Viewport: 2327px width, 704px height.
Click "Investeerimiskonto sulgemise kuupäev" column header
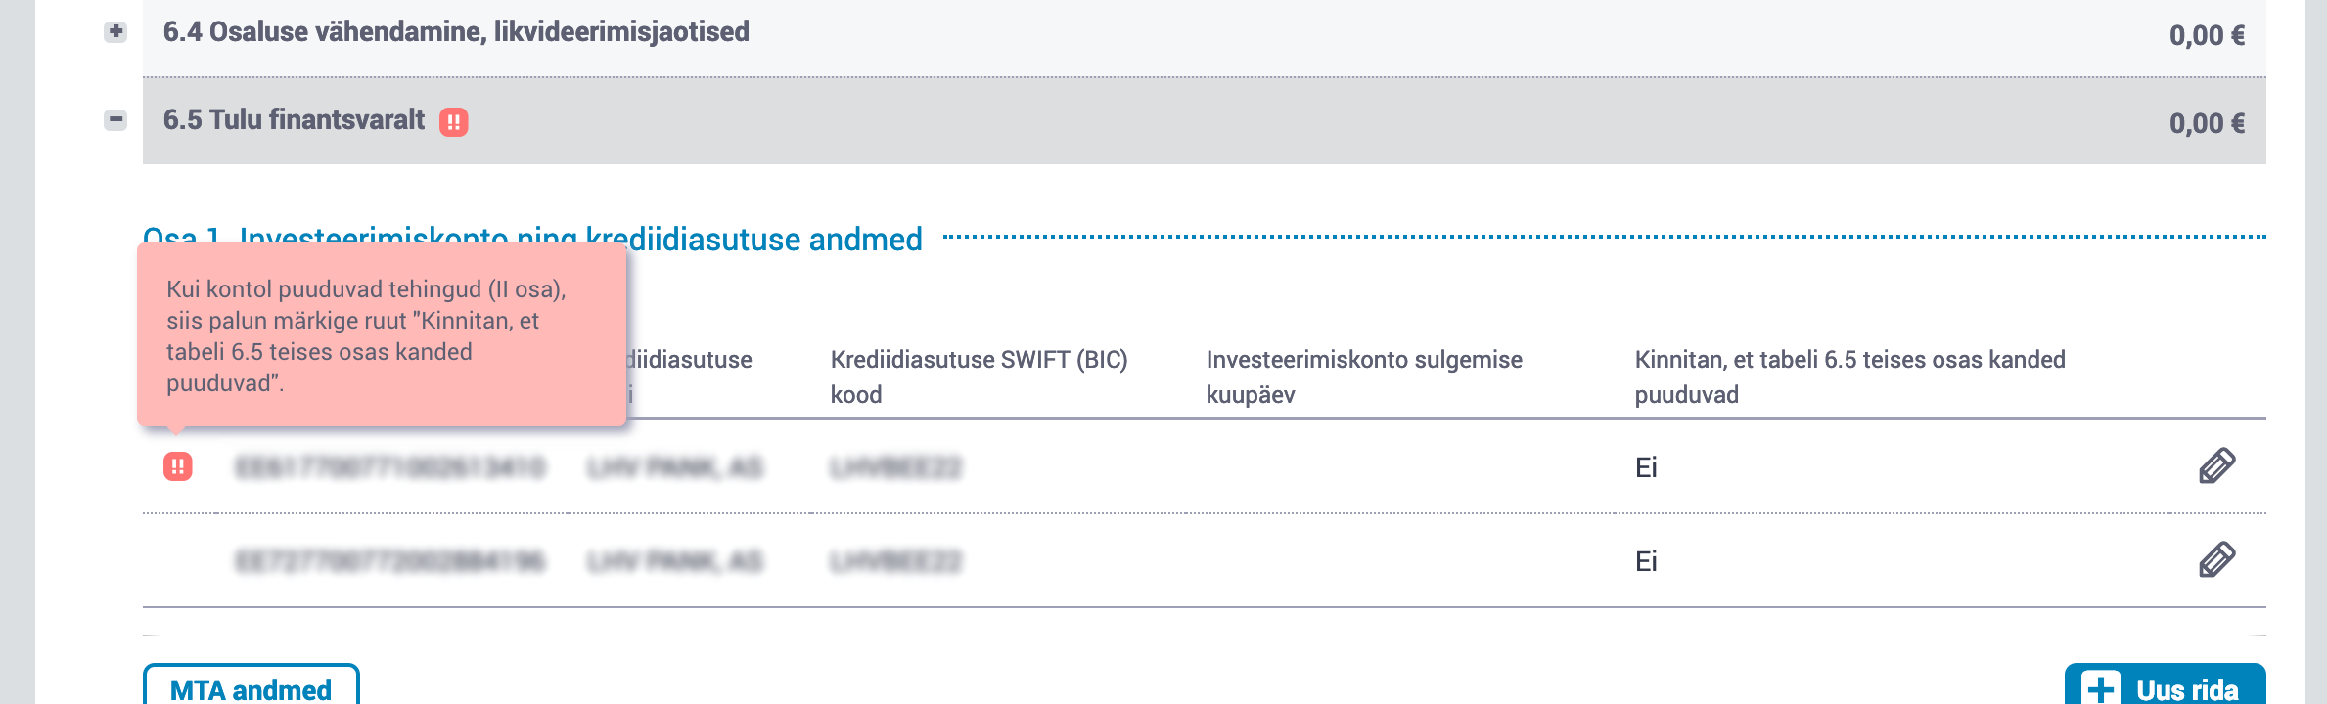(1363, 376)
